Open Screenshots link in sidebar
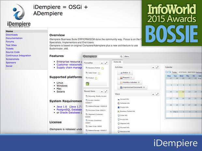Image resolution: width=202 pixels, height=151 pixels. [x=12, y=59]
